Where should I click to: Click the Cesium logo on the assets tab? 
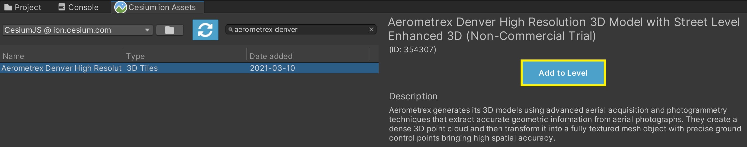pyautogui.click(x=120, y=7)
